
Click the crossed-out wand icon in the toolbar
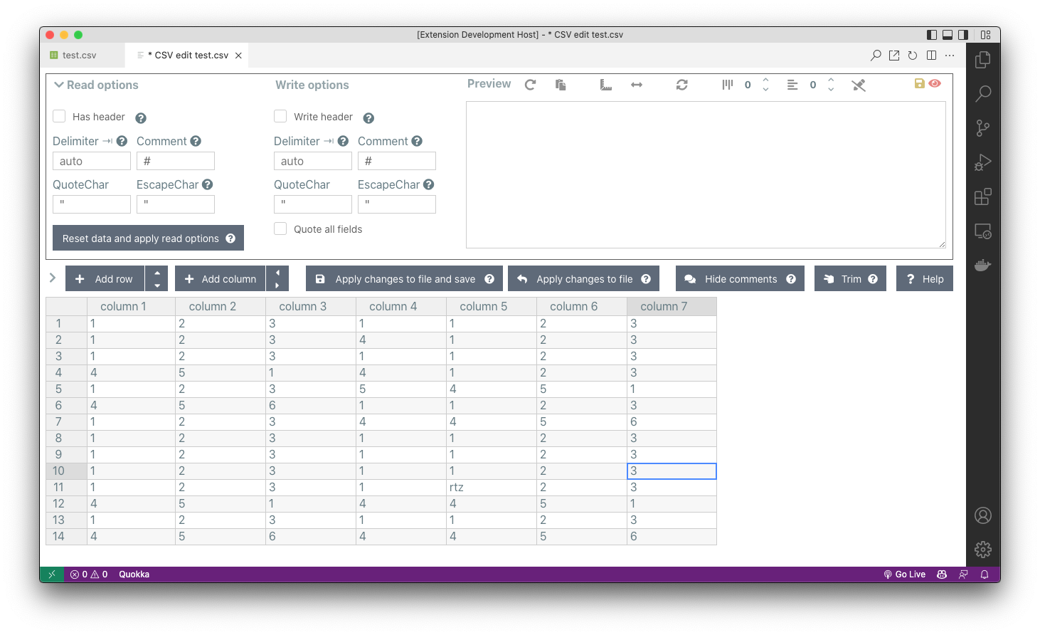pyautogui.click(x=859, y=84)
